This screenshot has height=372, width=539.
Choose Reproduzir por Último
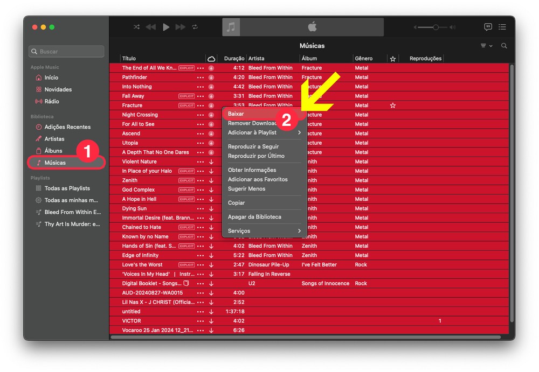264,156
